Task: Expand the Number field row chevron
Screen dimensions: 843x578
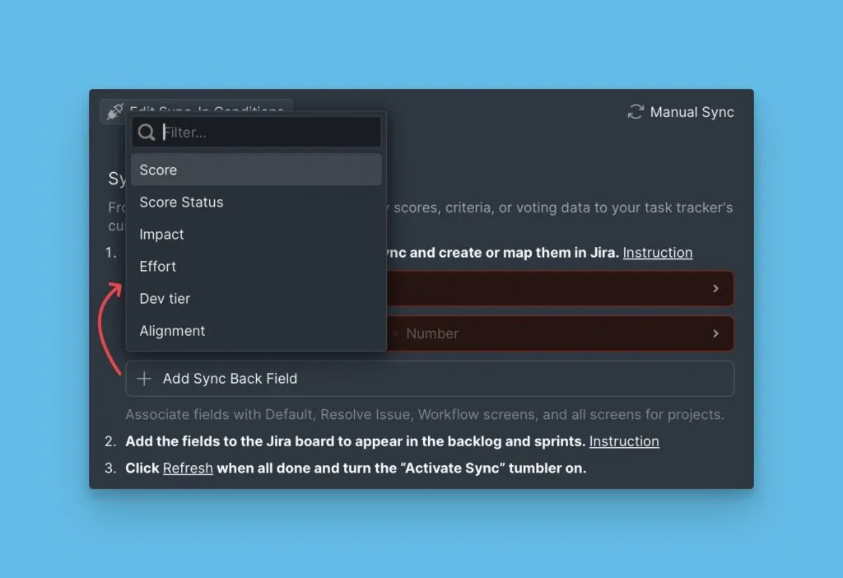Action: tap(715, 333)
